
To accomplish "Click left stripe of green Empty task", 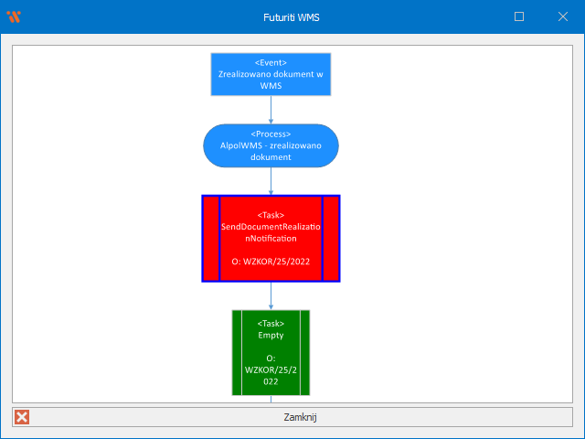I will (x=237, y=352).
